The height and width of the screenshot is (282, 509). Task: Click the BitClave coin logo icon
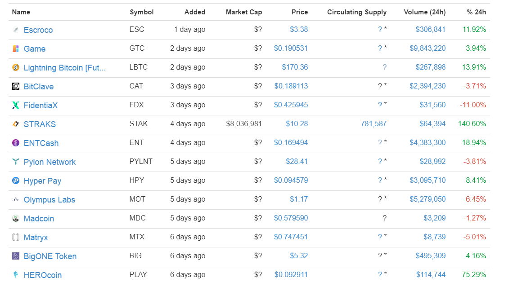(x=16, y=86)
